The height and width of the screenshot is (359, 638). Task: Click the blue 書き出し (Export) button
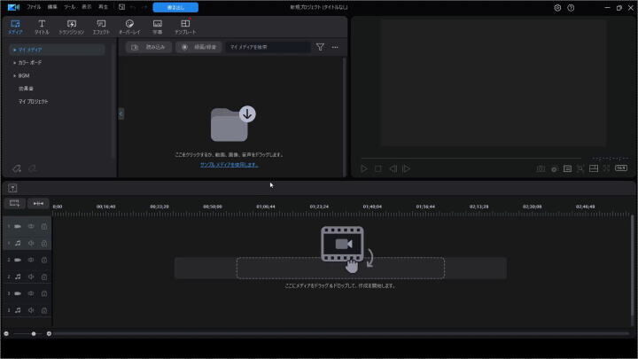pyautogui.click(x=175, y=7)
